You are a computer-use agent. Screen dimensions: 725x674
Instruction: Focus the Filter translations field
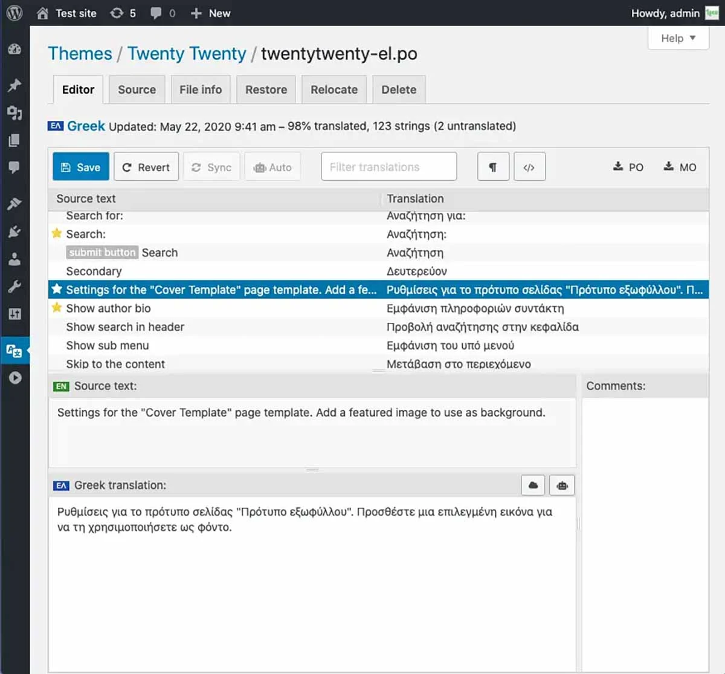click(389, 167)
